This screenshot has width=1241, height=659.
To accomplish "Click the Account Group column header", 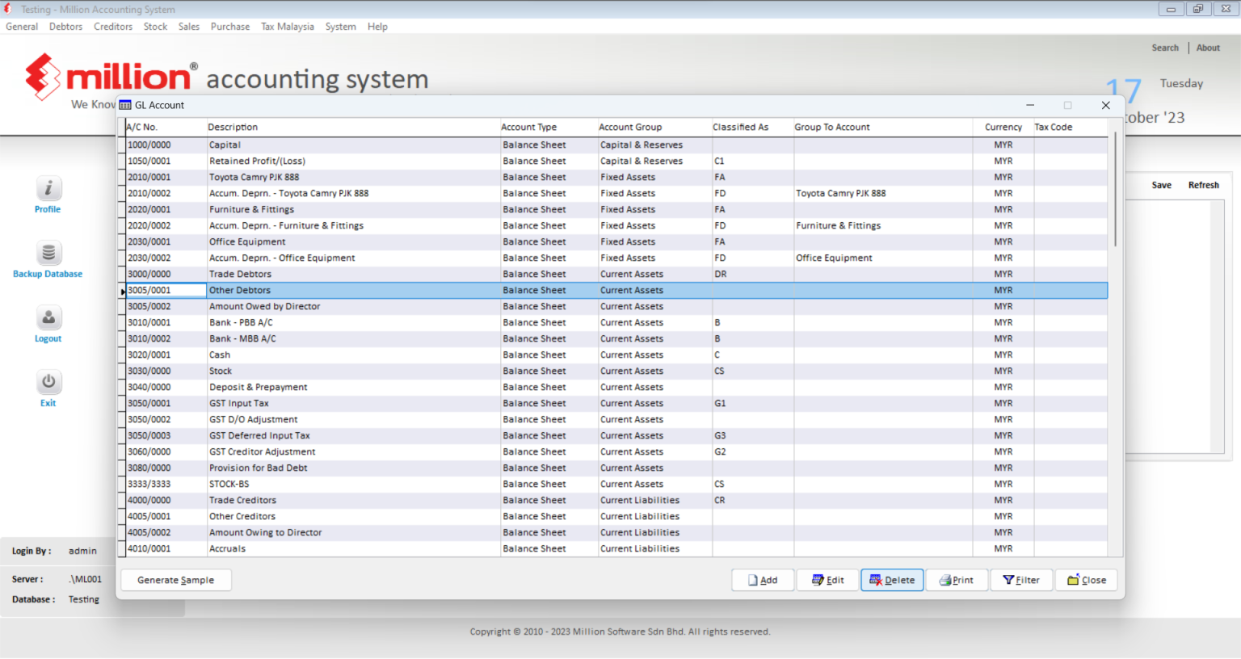I will click(x=654, y=127).
